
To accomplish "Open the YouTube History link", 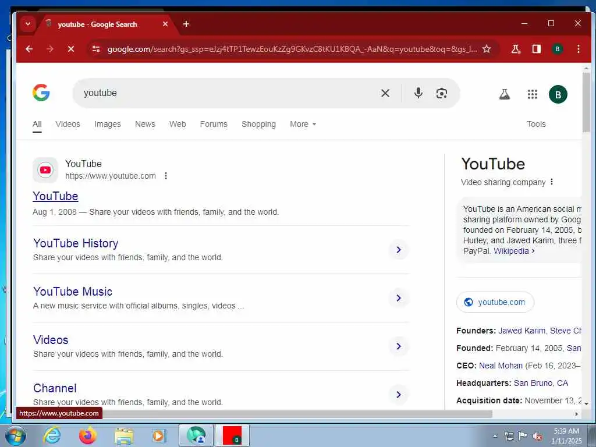I will click(76, 243).
